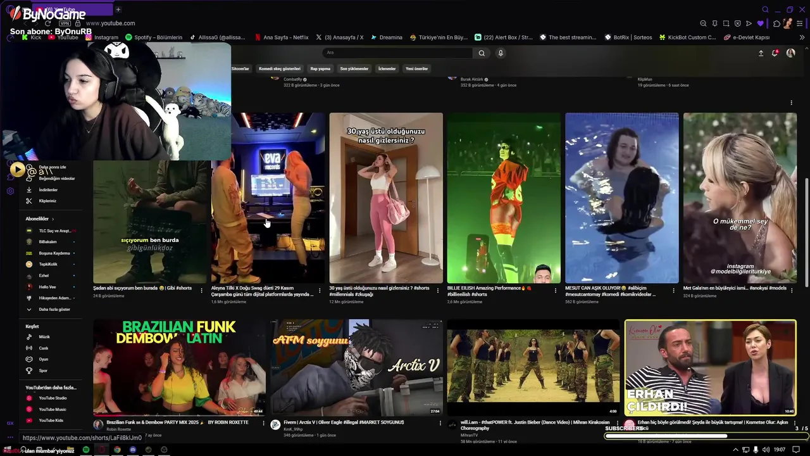
Task: Open options menu for Shorts shelf
Action: pos(791,103)
